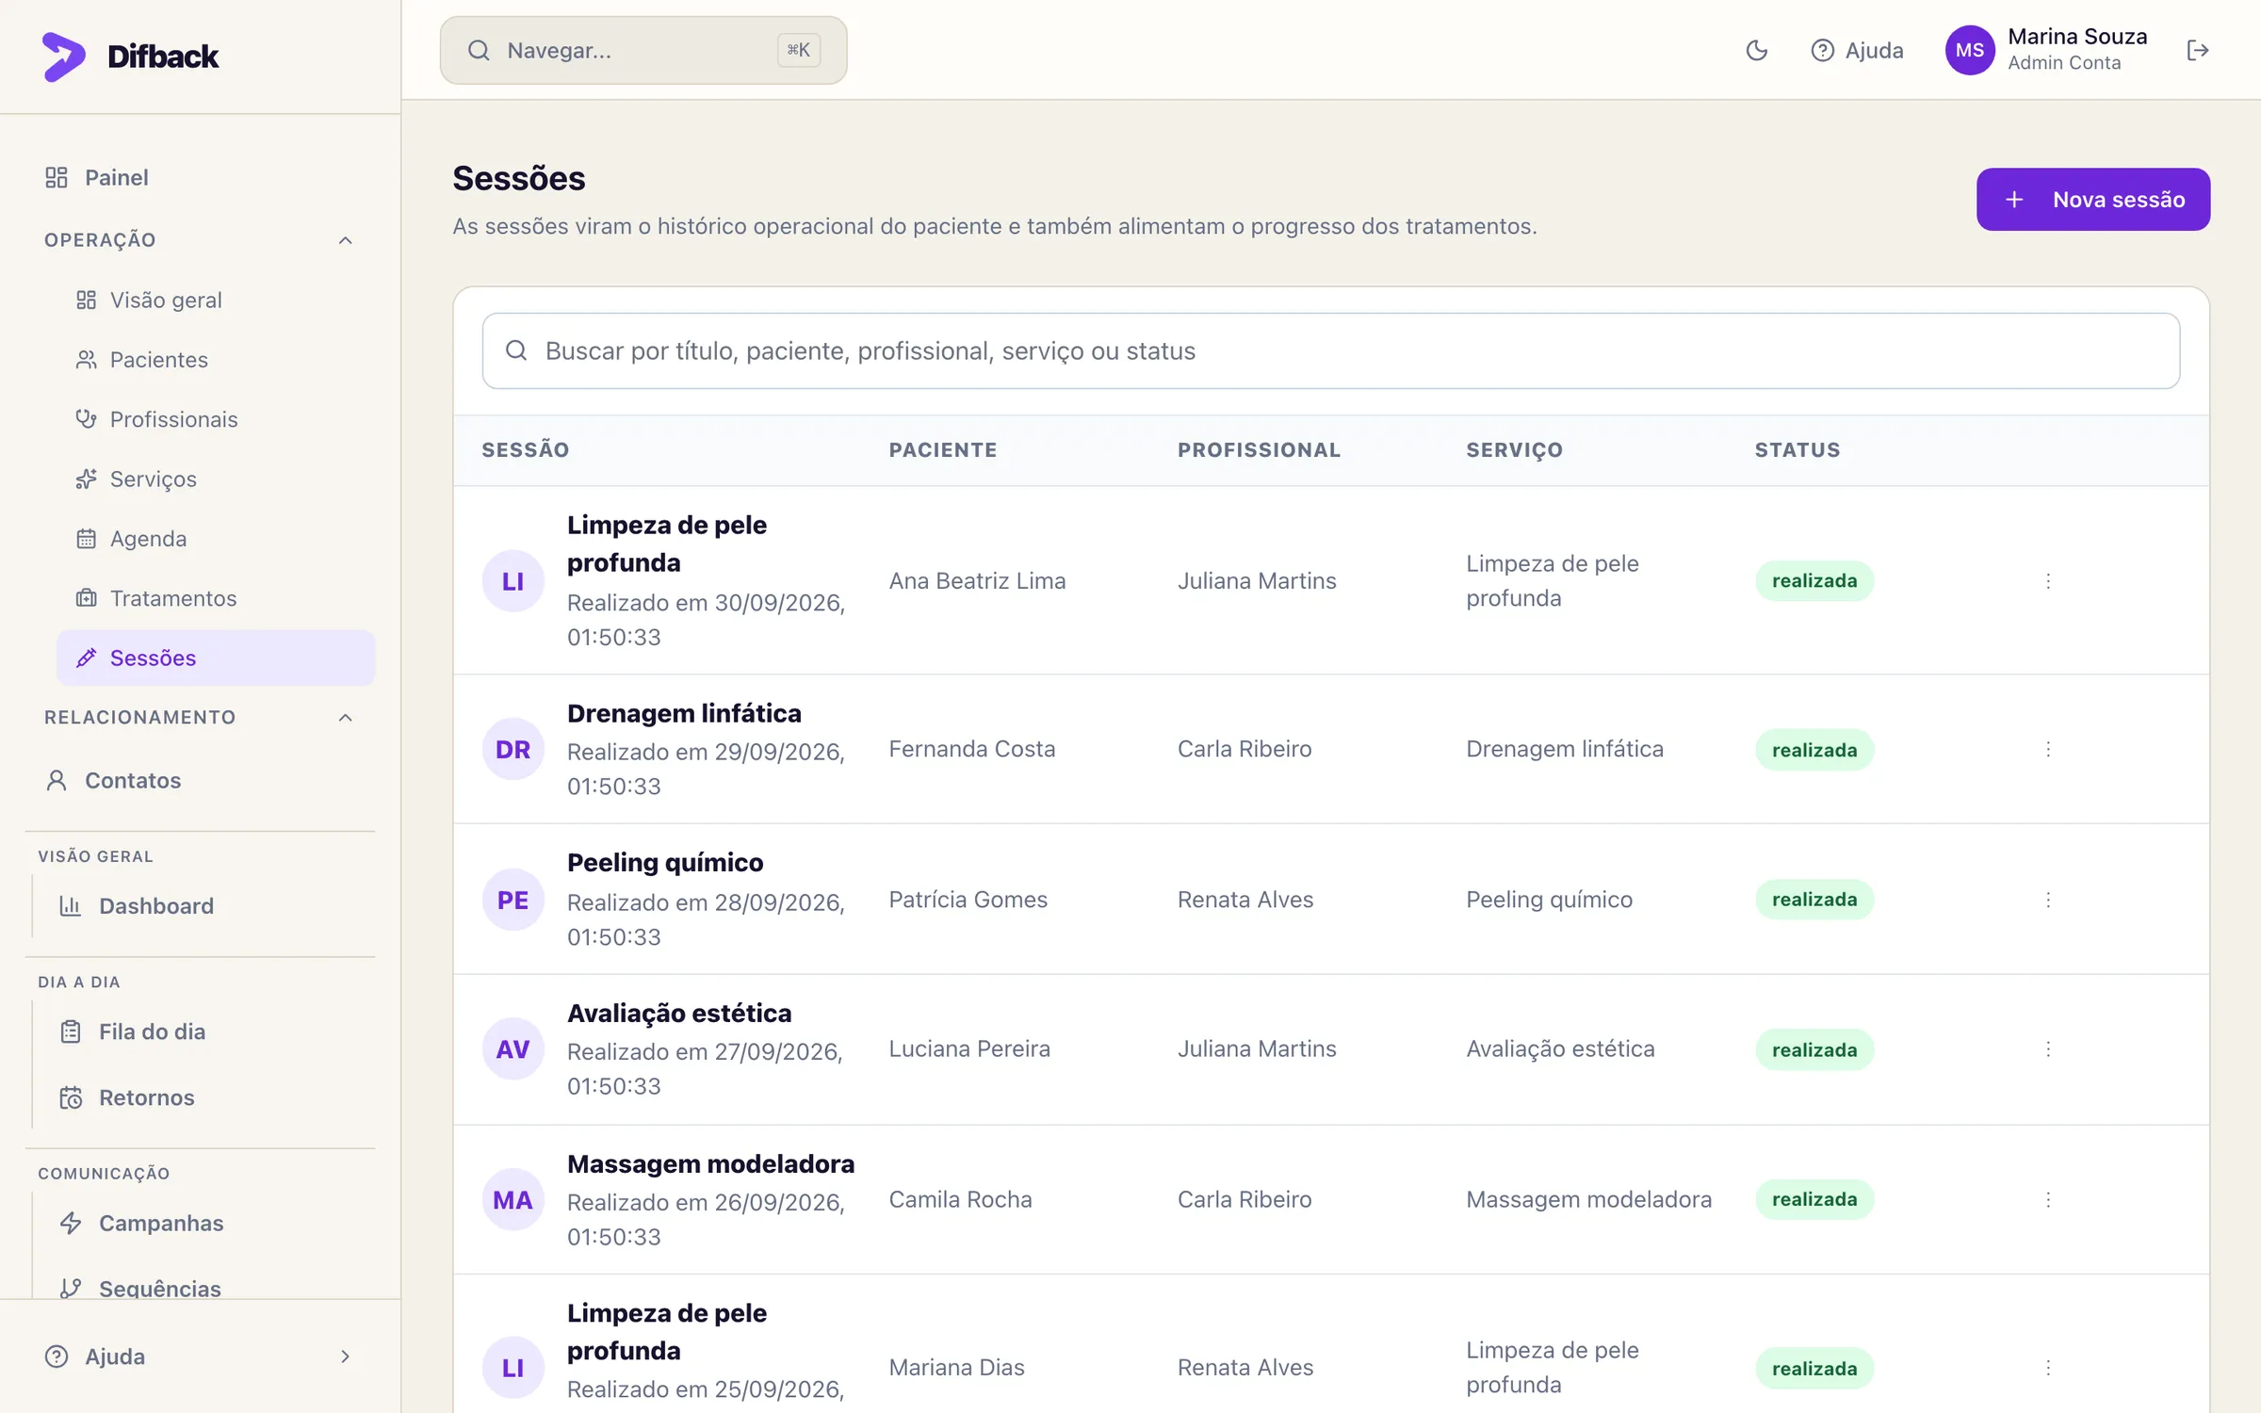The image size is (2261, 1413).
Task: Open row actions for Luciana Pereira session
Action: pyautogui.click(x=2048, y=1048)
